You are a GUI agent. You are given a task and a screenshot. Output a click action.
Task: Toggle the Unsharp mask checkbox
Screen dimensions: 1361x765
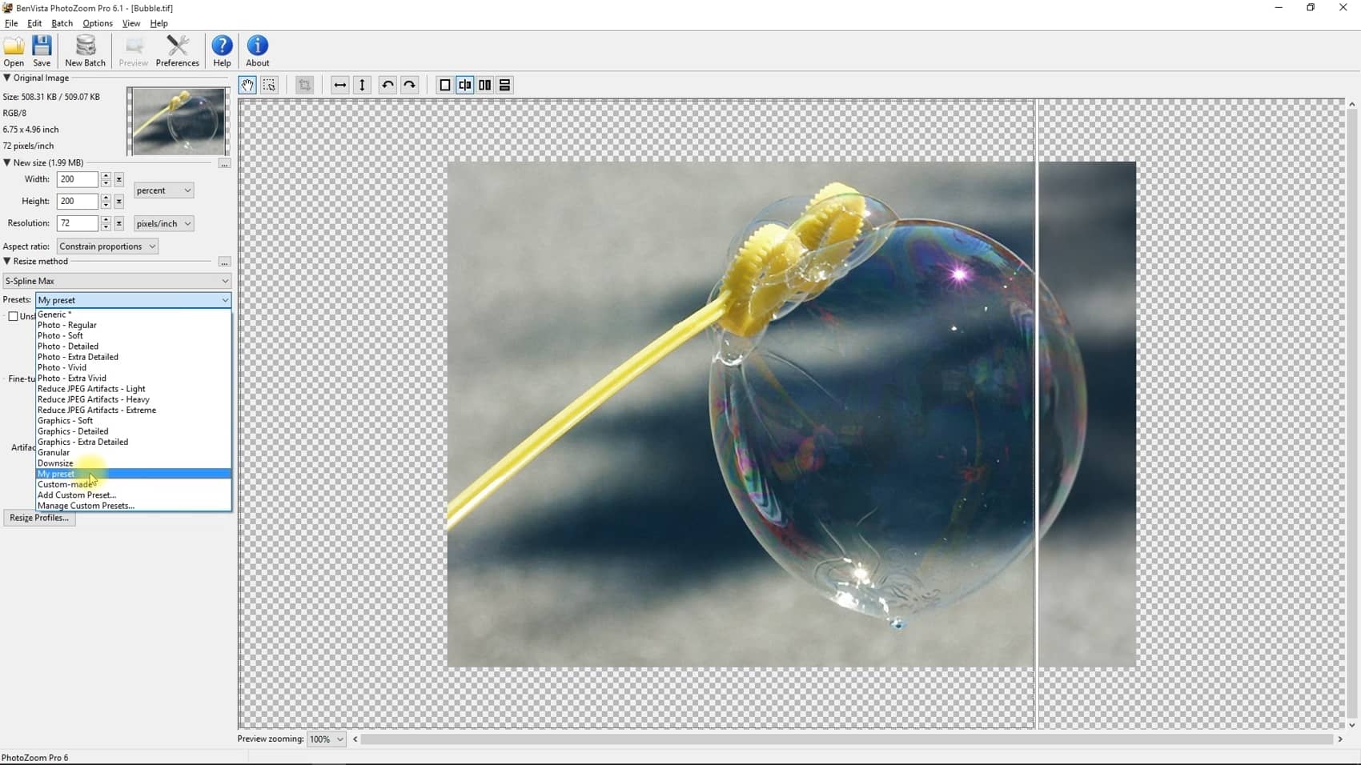13,316
